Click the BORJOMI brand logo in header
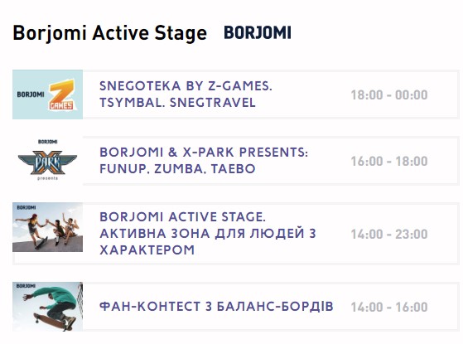 (x=258, y=33)
